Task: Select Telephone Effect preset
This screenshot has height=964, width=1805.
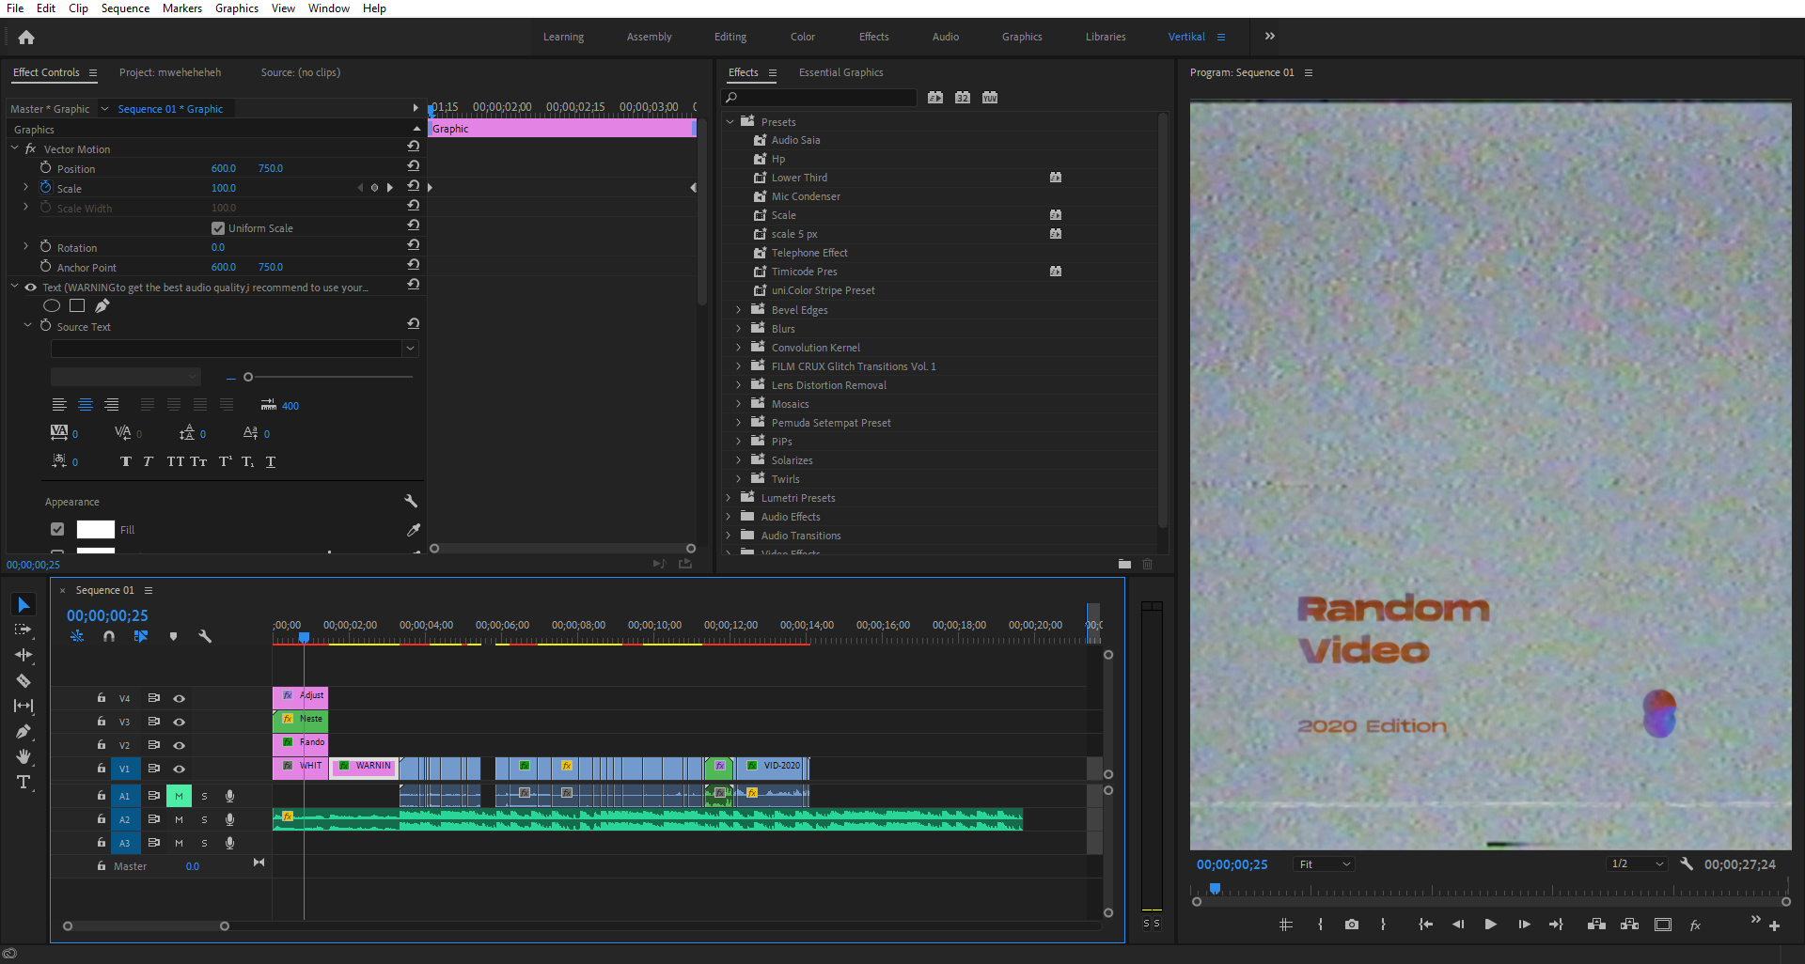Action: click(x=809, y=253)
